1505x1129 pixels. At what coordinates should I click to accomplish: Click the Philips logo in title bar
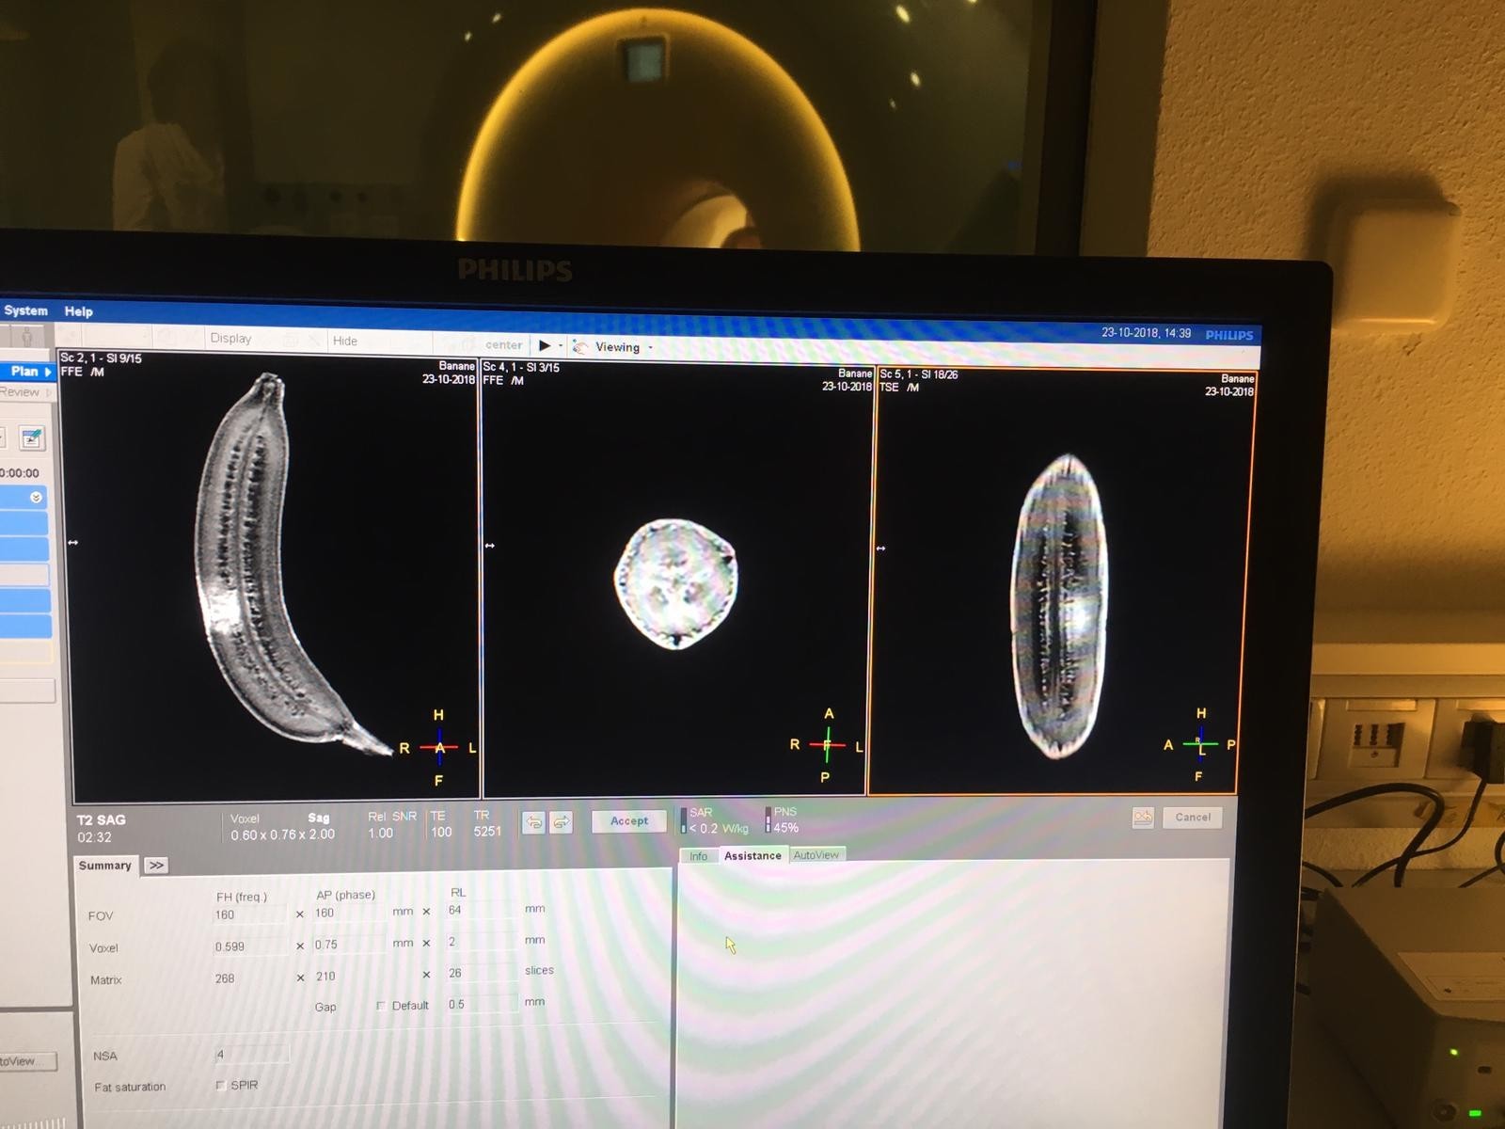click(x=1228, y=335)
